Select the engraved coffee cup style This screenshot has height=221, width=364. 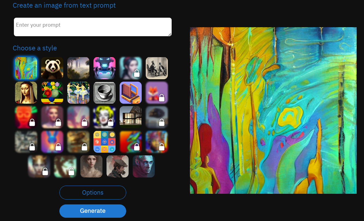click(104, 93)
